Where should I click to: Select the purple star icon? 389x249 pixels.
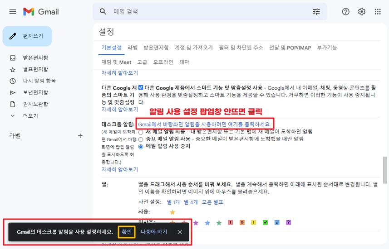click(x=196, y=223)
